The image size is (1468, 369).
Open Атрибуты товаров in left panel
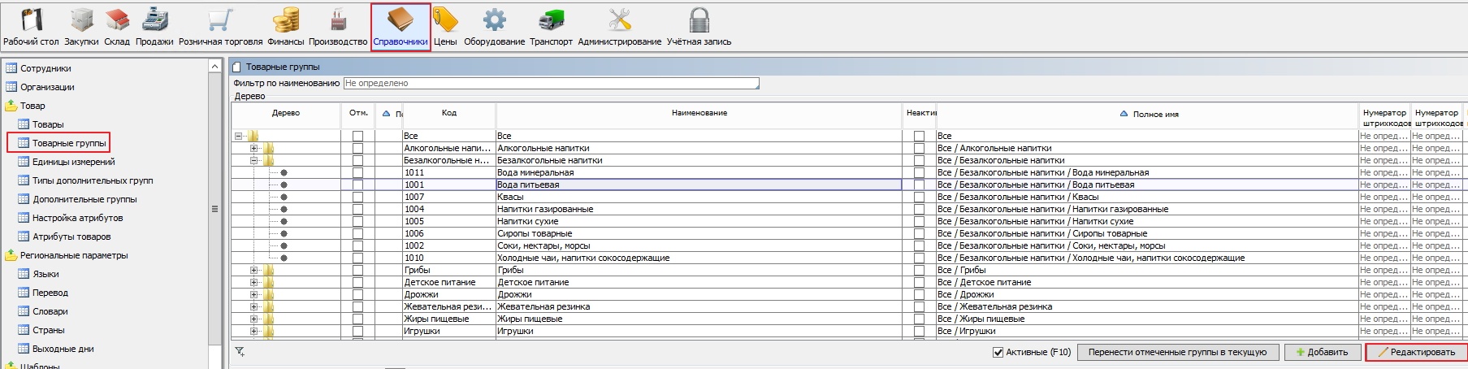pyautogui.click(x=71, y=237)
